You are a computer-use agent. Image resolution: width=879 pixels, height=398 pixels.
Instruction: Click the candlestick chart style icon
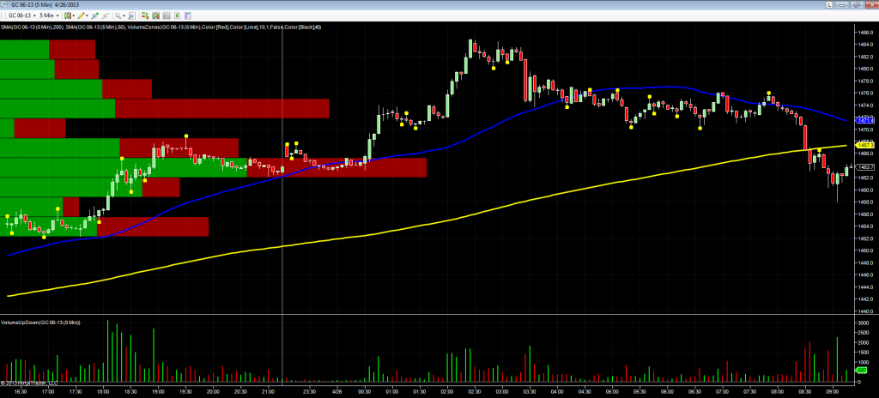pos(68,15)
